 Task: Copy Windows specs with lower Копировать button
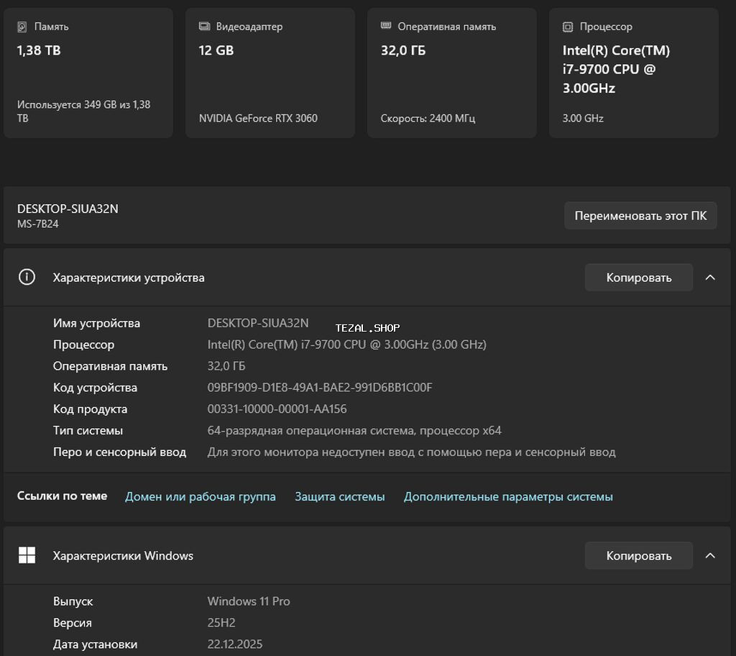(x=638, y=555)
